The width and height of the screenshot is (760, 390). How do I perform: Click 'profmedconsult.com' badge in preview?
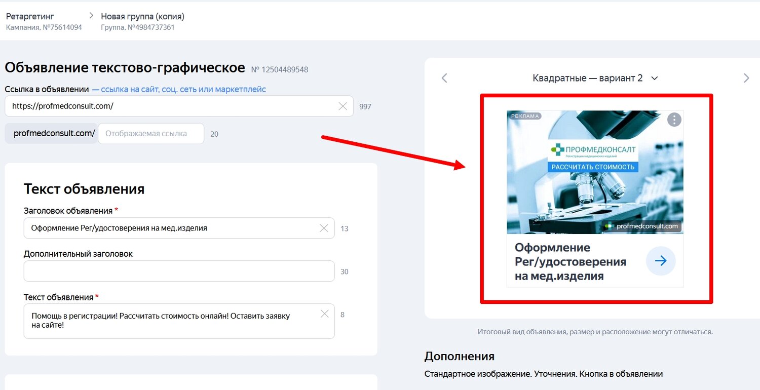tap(642, 226)
